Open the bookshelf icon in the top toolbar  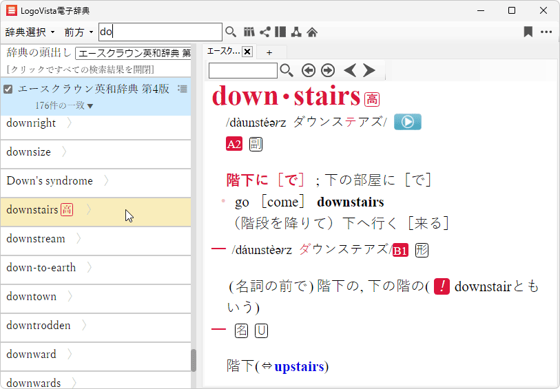pos(249,32)
